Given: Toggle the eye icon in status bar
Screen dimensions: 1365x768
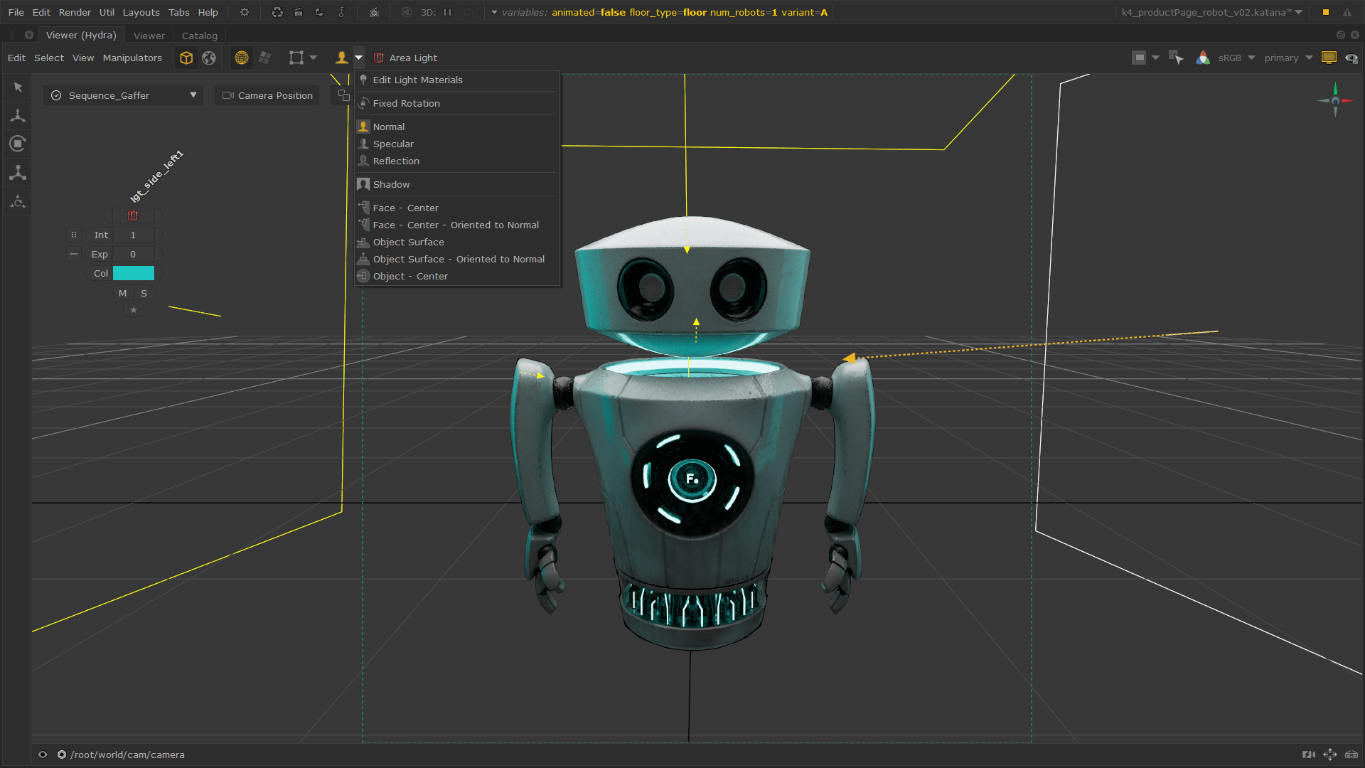Looking at the screenshot, I should click(43, 754).
